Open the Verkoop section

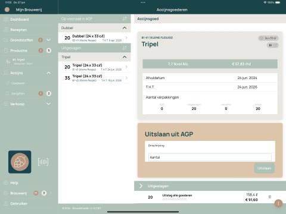click(x=17, y=104)
